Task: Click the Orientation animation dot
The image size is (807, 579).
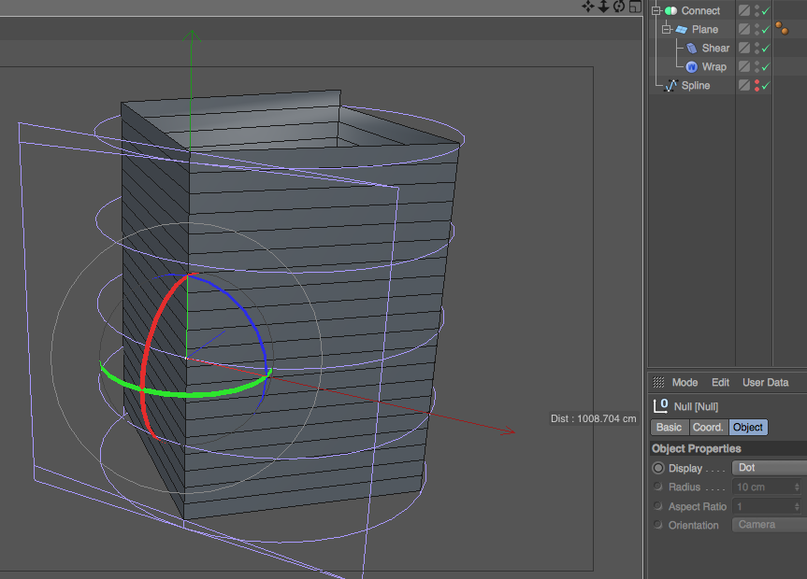Action: click(x=657, y=525)
